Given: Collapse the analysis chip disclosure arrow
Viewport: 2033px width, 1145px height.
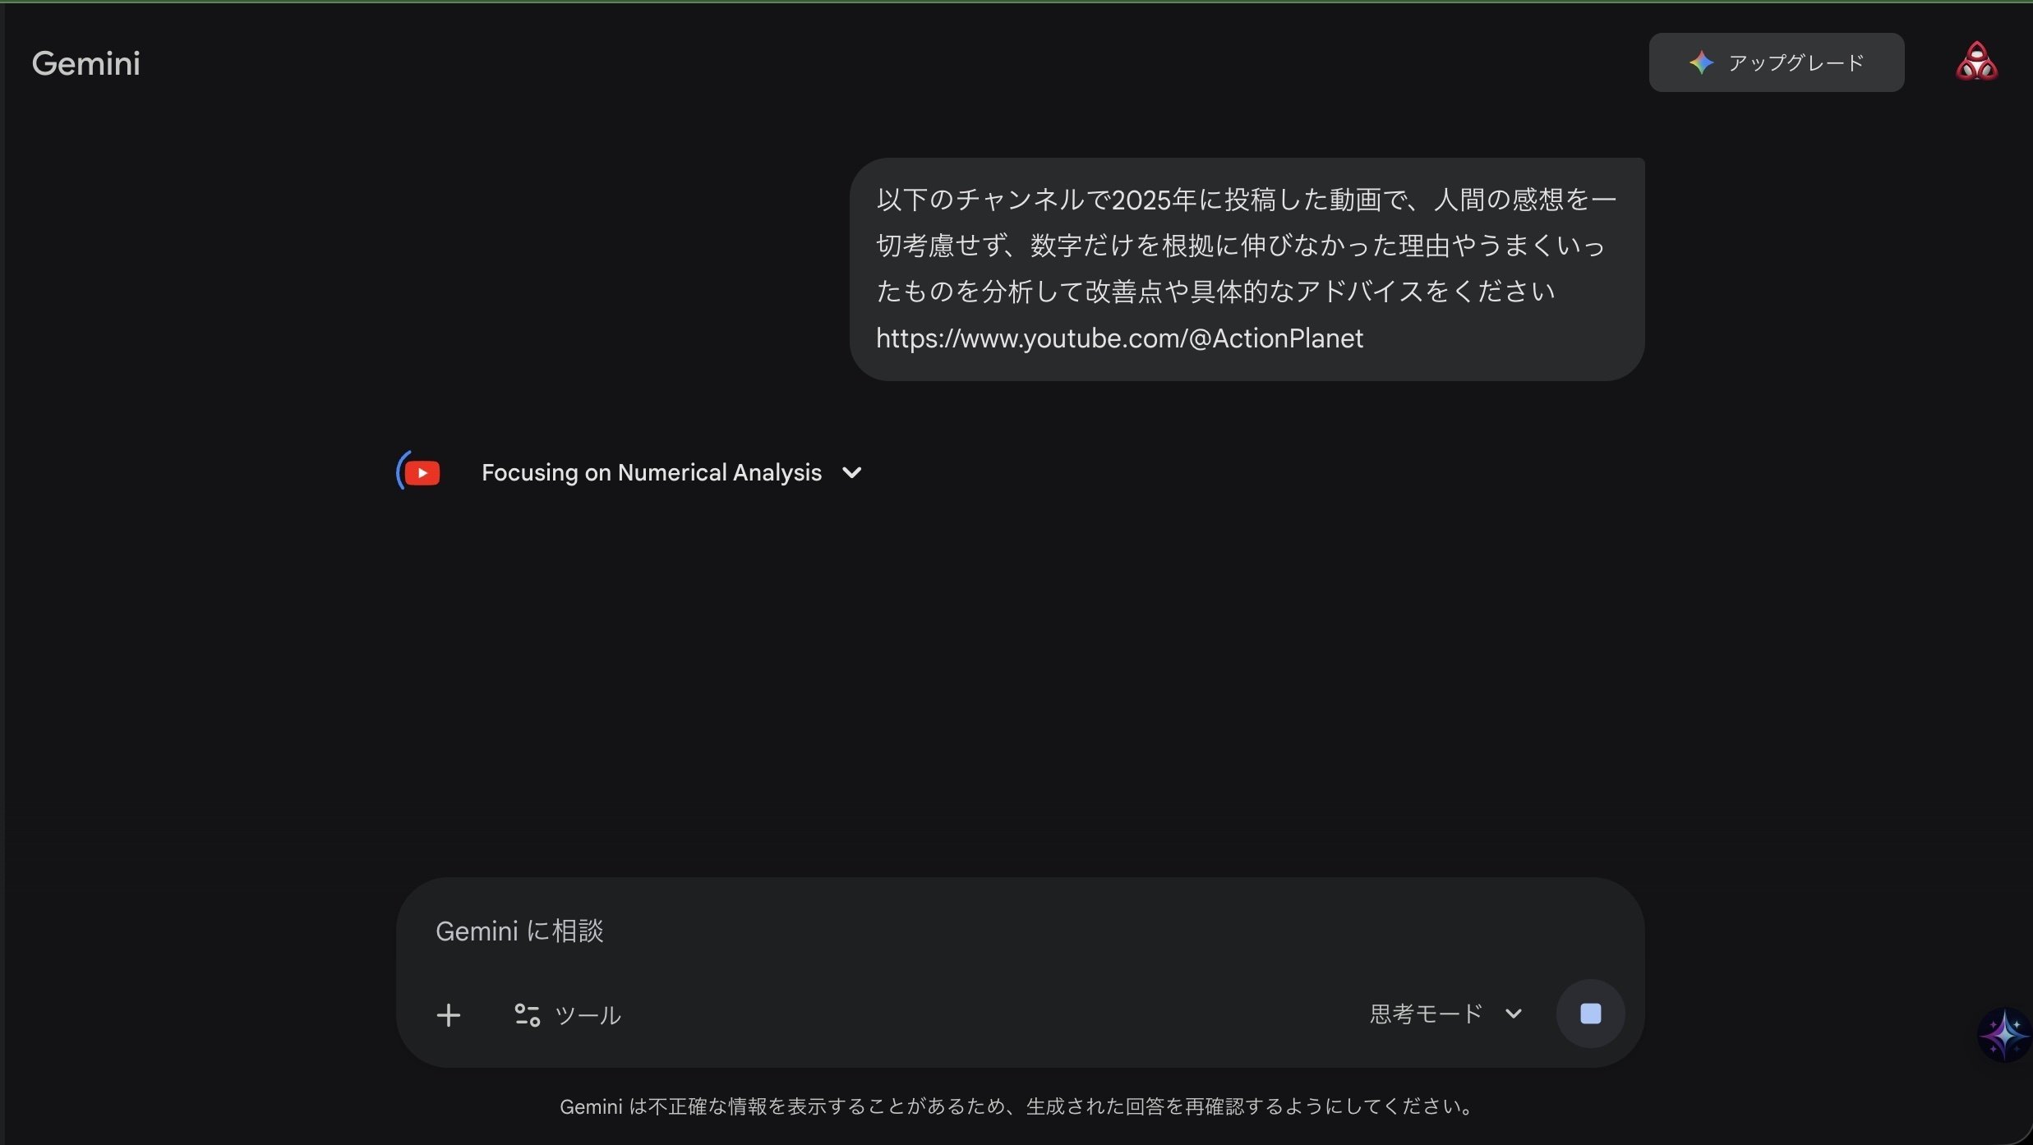Looking at the screenshot, I should pos(851,471).
